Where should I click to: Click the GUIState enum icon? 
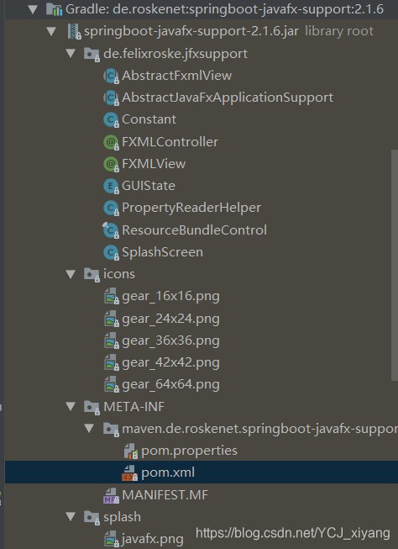pos(111,187)
